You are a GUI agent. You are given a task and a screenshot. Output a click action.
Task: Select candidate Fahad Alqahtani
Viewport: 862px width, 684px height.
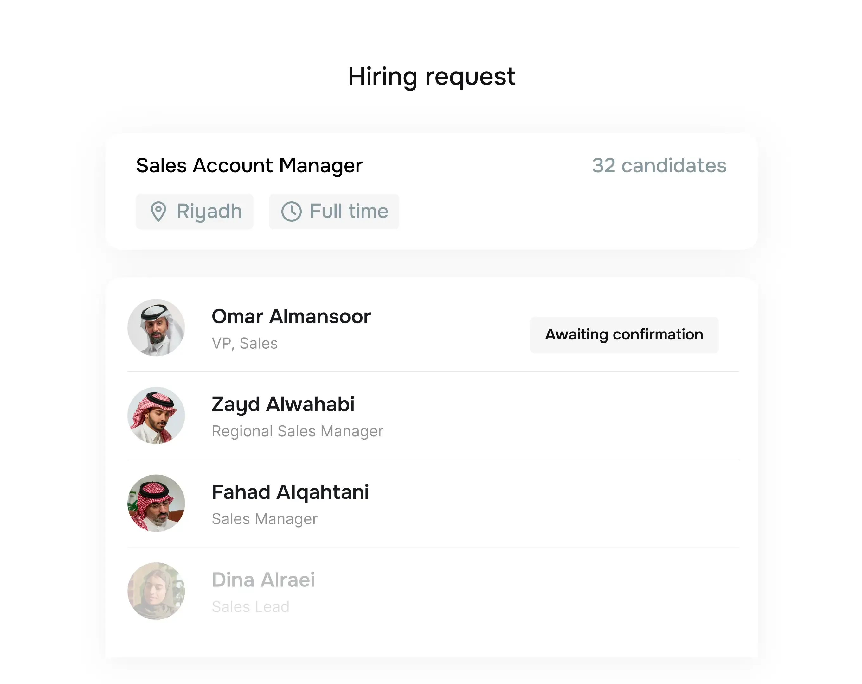[290, 492]
